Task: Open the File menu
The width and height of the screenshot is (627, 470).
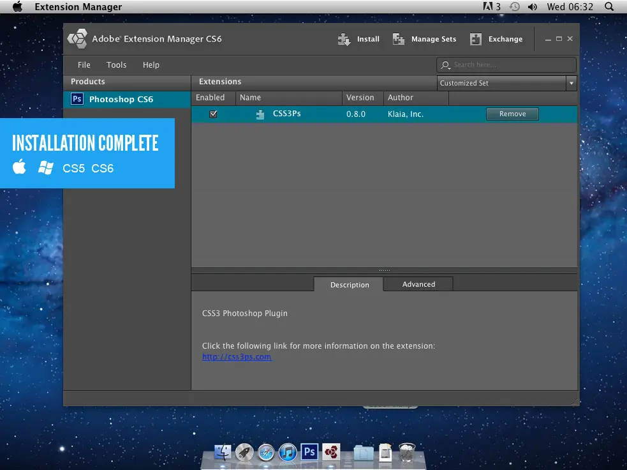Action: pos(84,65)
